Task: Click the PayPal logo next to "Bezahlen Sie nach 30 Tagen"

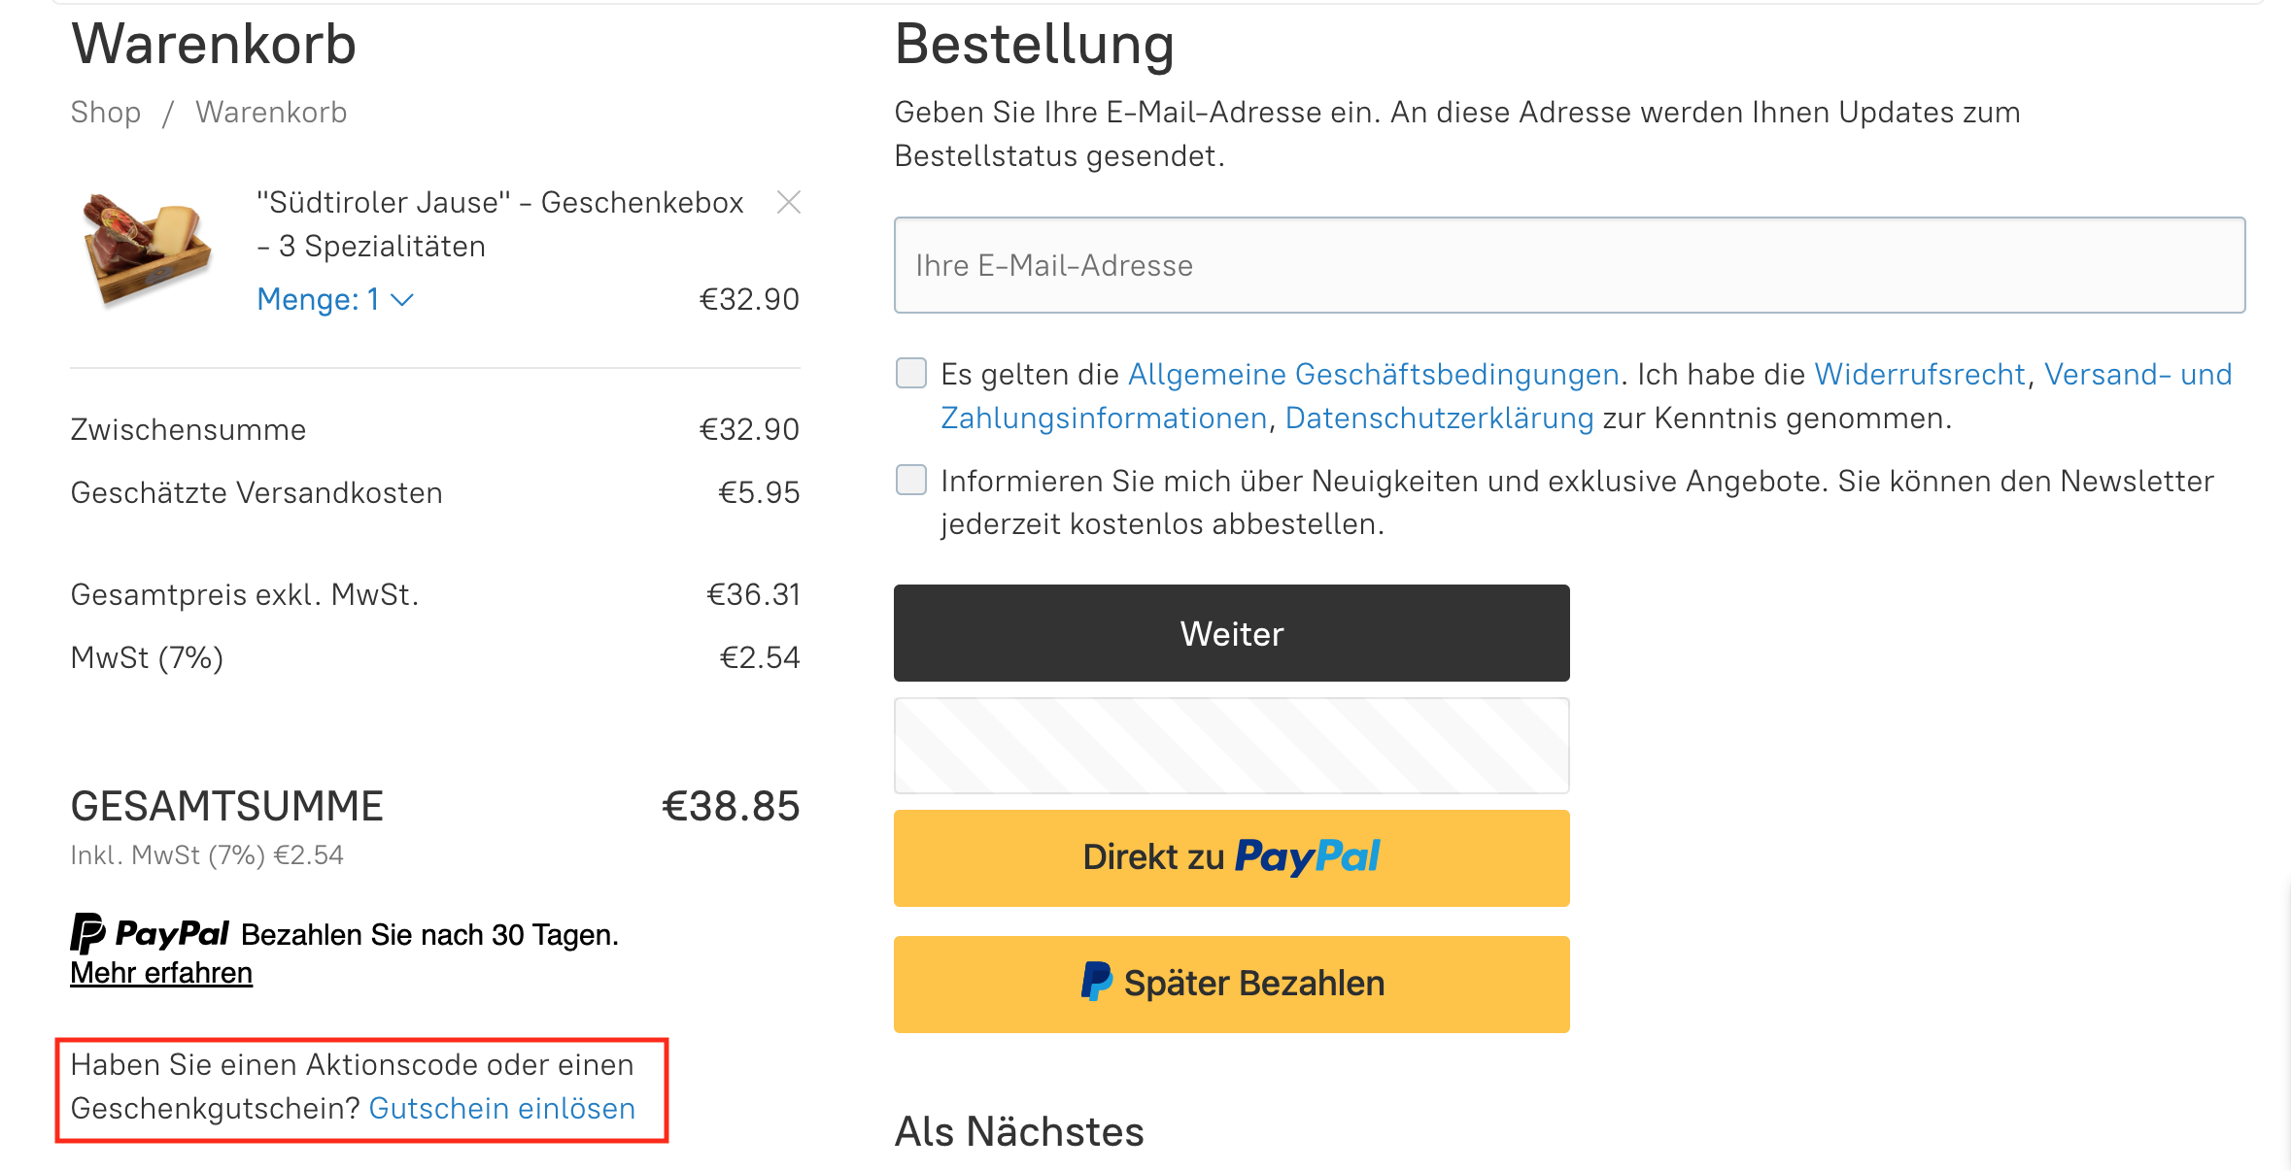Action: (x=148, y=933)
